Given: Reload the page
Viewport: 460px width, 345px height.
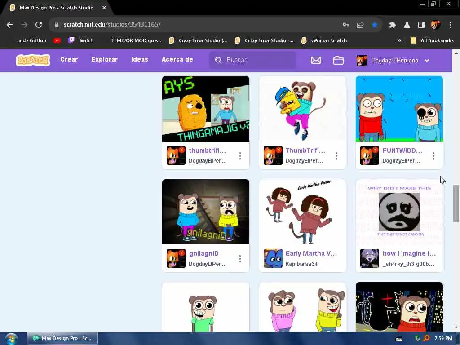Looking at the screenshot, I should [39, 25].
